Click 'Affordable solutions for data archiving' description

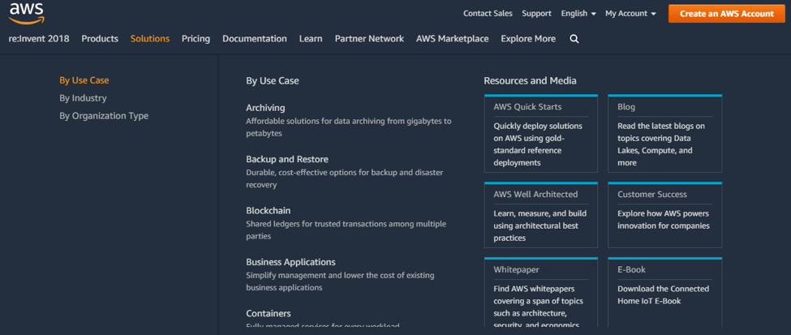pos(349,127)
